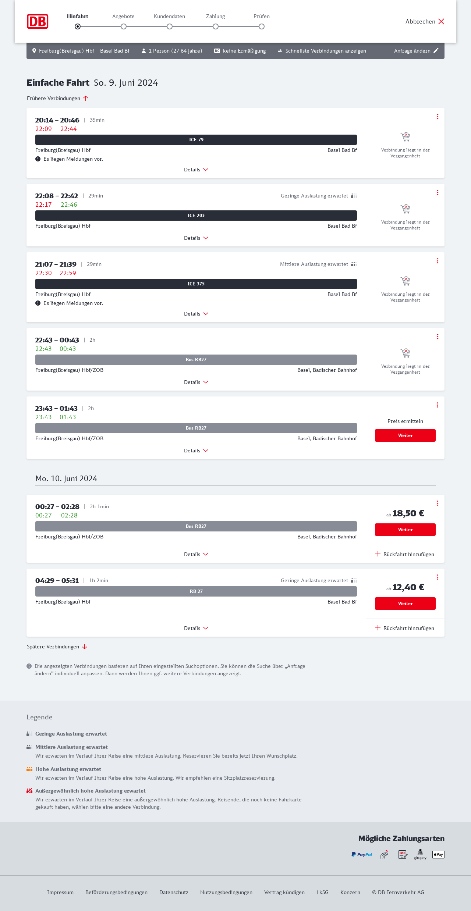Screen dimensions: 471x911
Task: Click the Abbrechen close X icon
Action: (x=441, y=21)
